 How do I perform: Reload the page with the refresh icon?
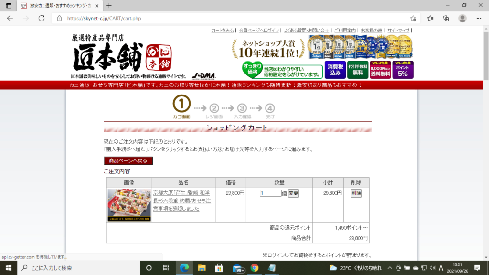tap(42, 19)
